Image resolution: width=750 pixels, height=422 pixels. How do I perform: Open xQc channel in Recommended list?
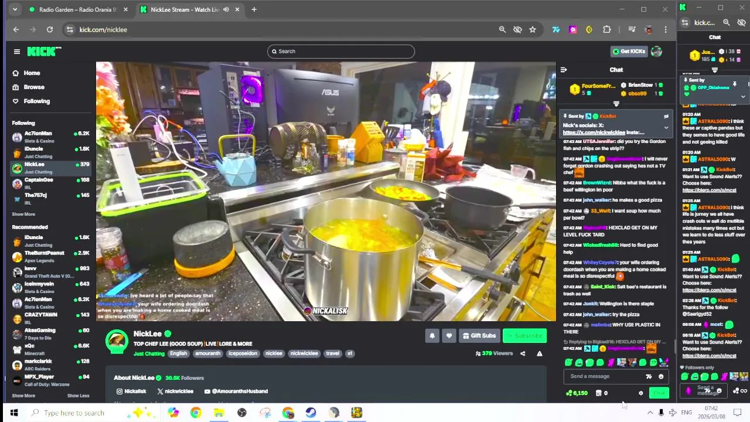[x=50, y=349]
